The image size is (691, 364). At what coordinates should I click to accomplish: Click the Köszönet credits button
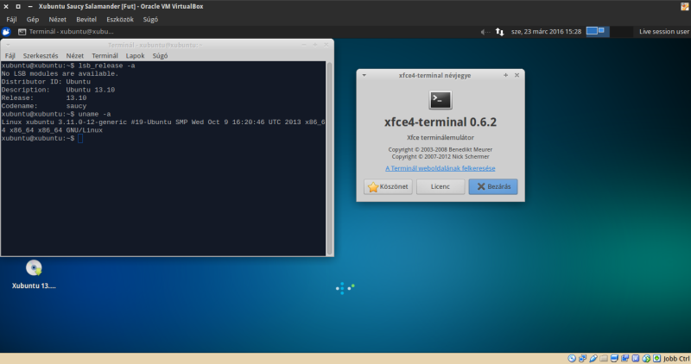coord(388,186)
